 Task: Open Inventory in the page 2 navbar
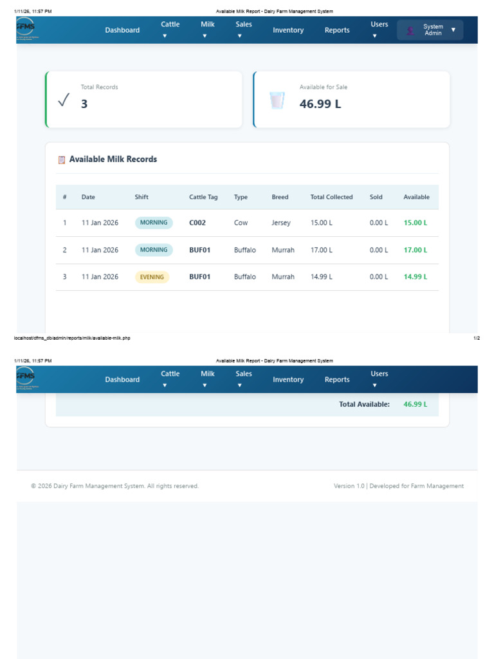click(288, 380)
